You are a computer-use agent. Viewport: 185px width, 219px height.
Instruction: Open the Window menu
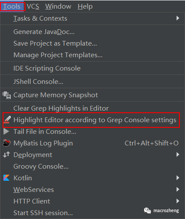coord(58,6)
